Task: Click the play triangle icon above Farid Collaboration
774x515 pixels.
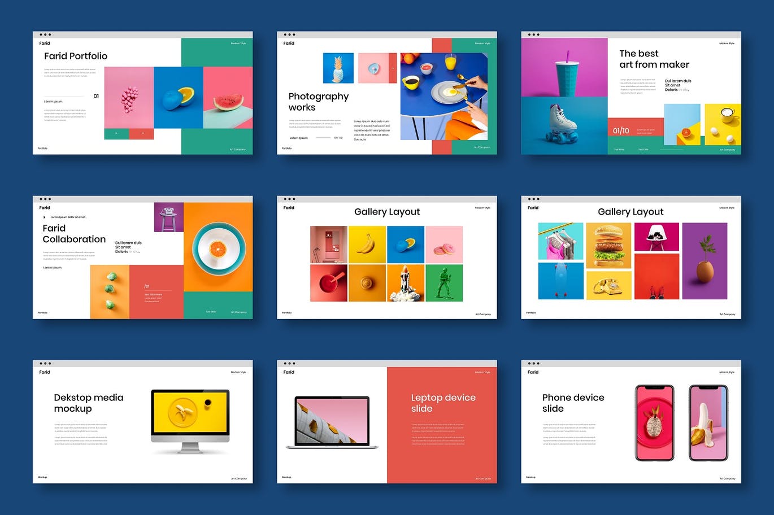Action: coord(45,217)
